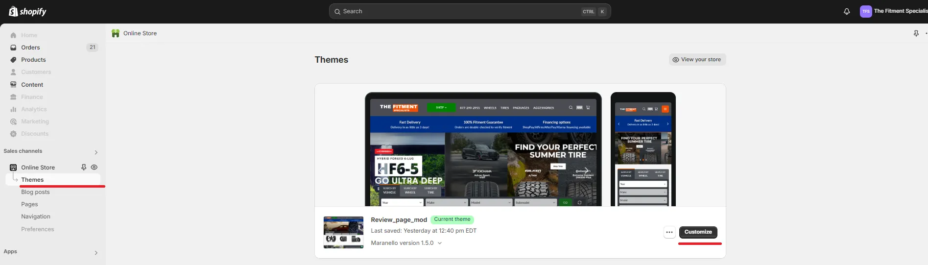Image resolution: width=928 pixels, height=265 pixels.
Task: Expand the Sales channels section
Action: 96,152
